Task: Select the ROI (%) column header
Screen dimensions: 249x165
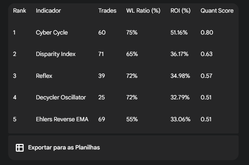Action: pyautogui.click(x=180, y=11)
